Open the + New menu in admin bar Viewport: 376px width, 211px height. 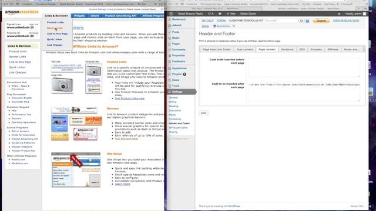pyautogui.click(x=231, y=14)
